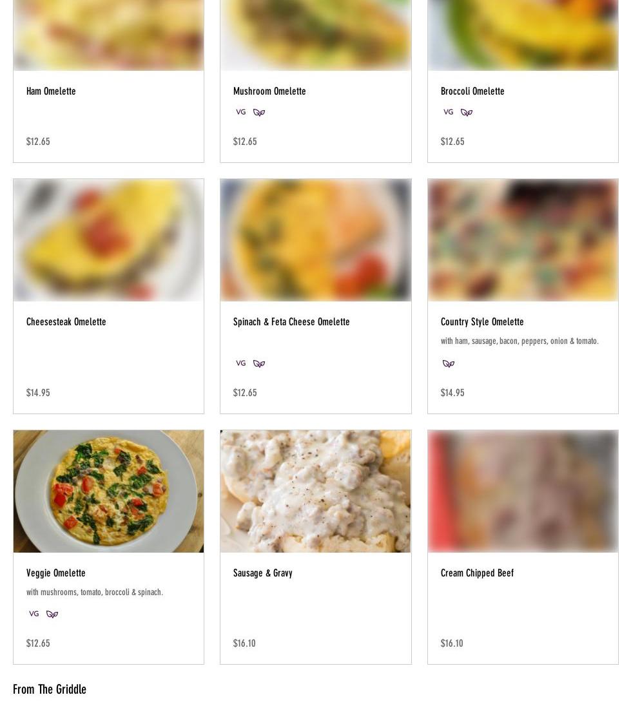Click the Country Style Omelette image
Screen dimensions: 622x704
523,240
